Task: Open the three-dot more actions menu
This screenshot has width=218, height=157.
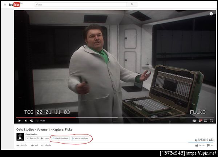Action: [x=46, y=145]
